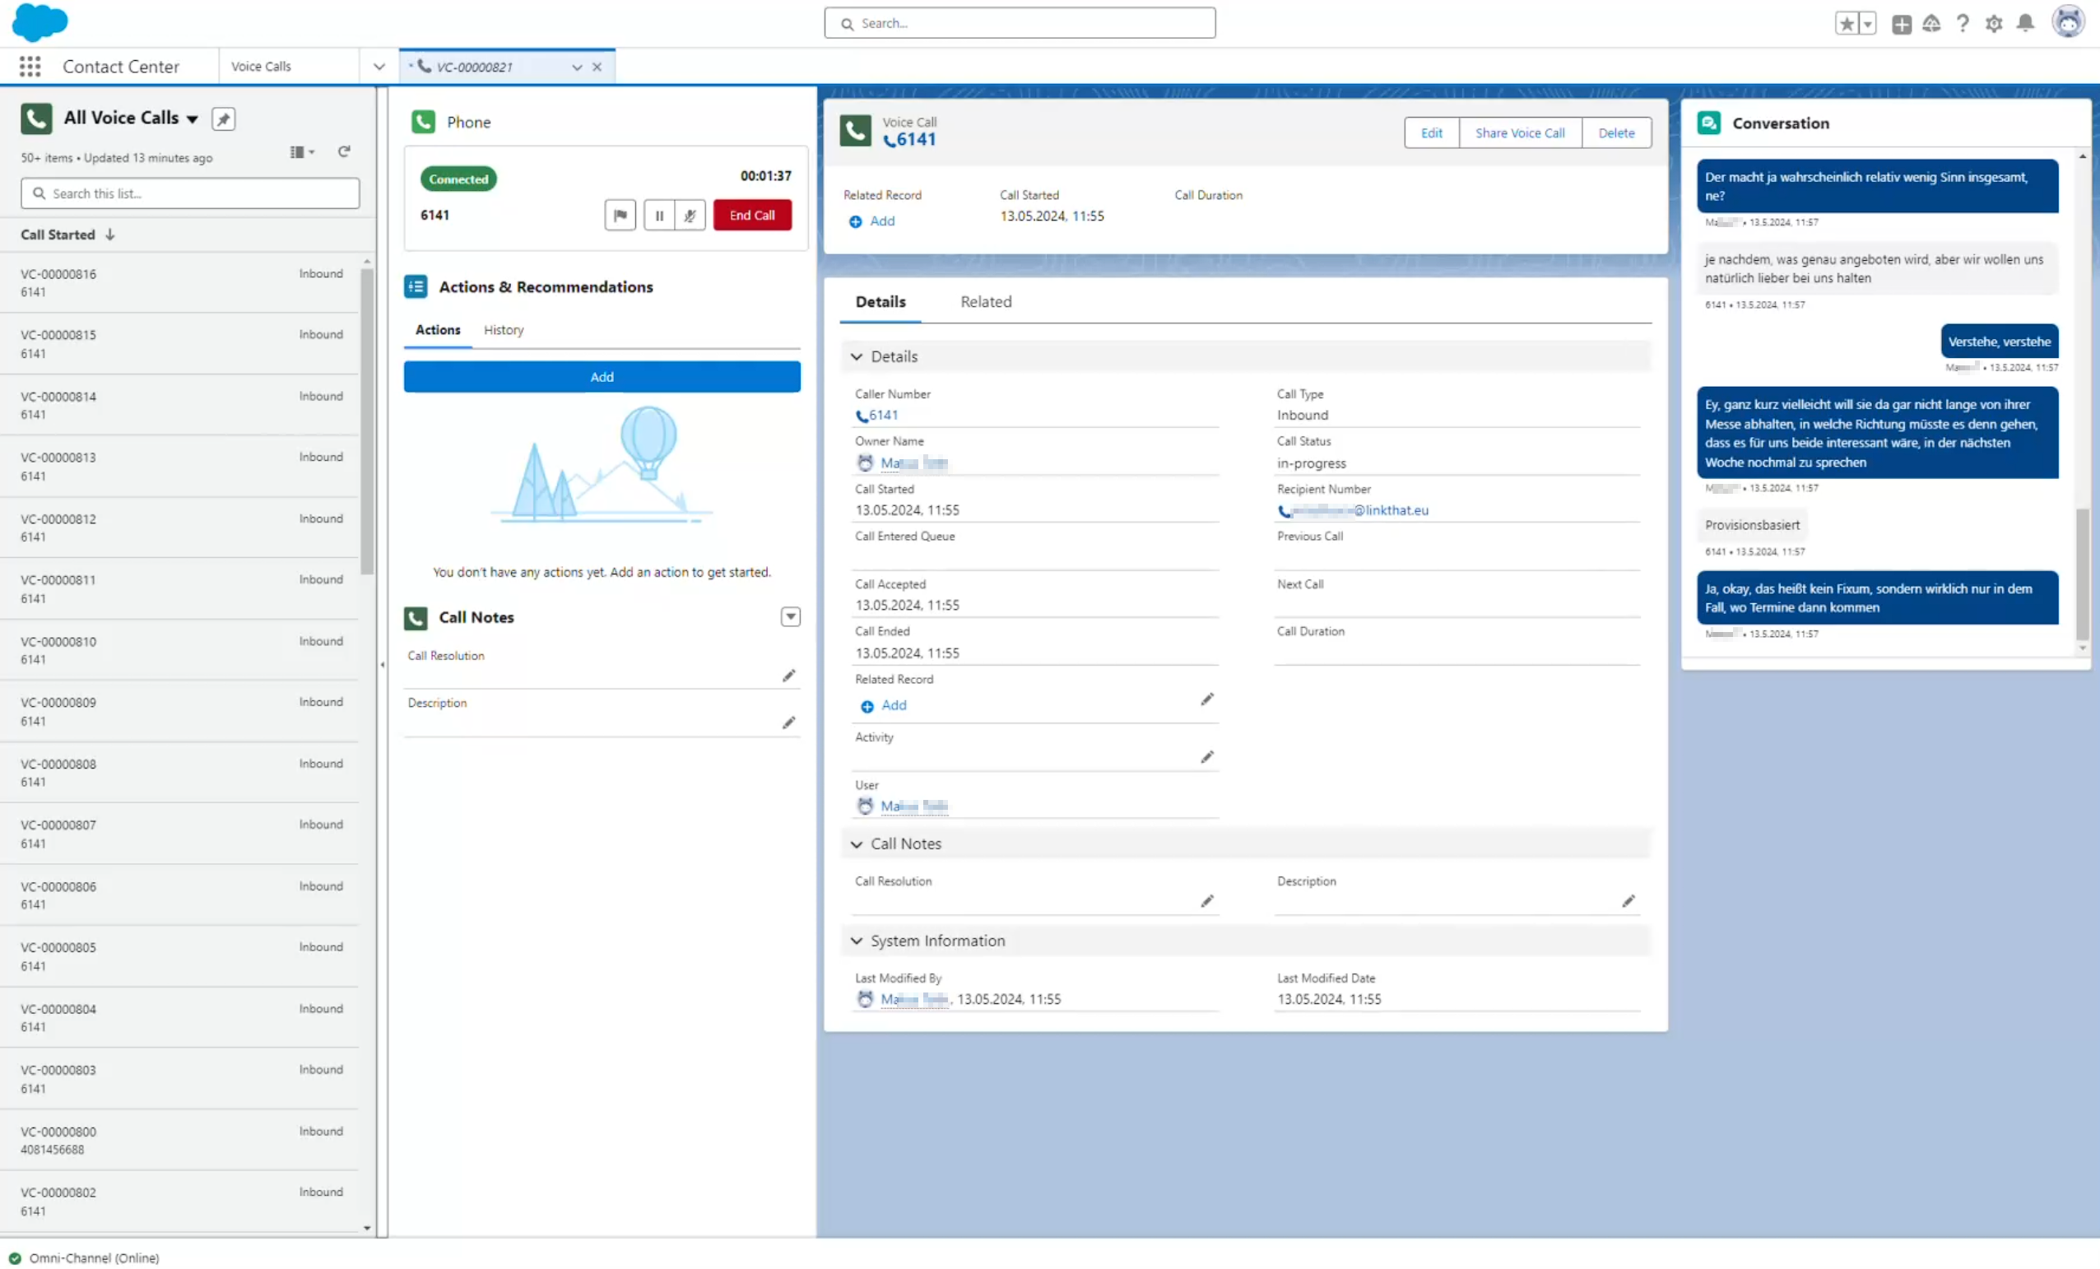Click the Add related record plus icon in header
The image size is (2100, 1269).
pos(855,221)
